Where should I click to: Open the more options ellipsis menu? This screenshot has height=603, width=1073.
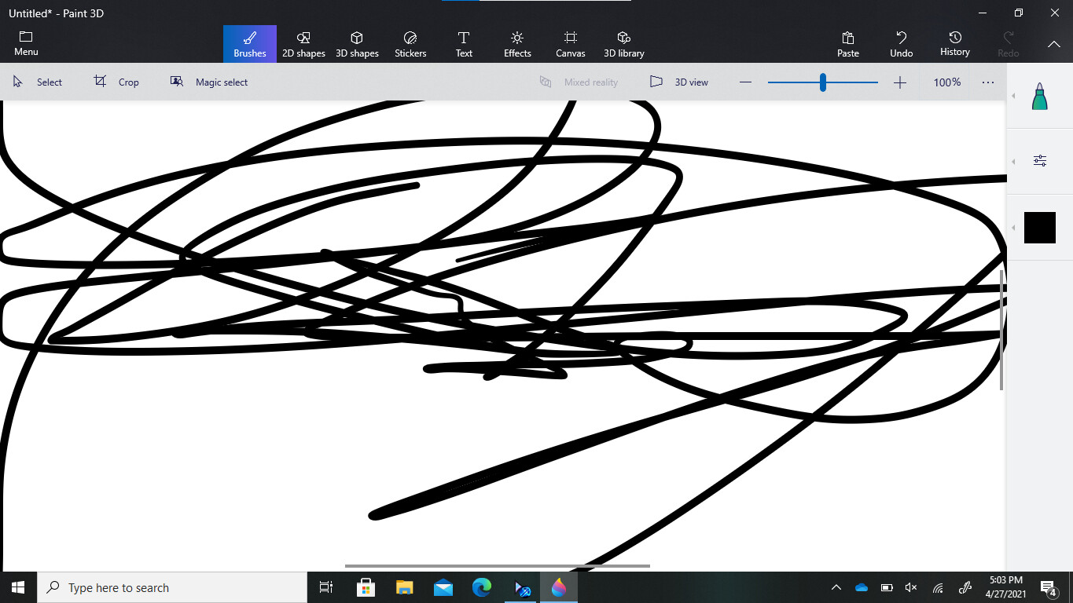988,82
